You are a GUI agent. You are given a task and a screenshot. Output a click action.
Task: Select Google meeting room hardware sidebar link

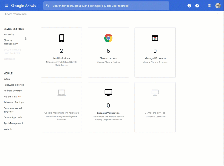pos(12,51)
